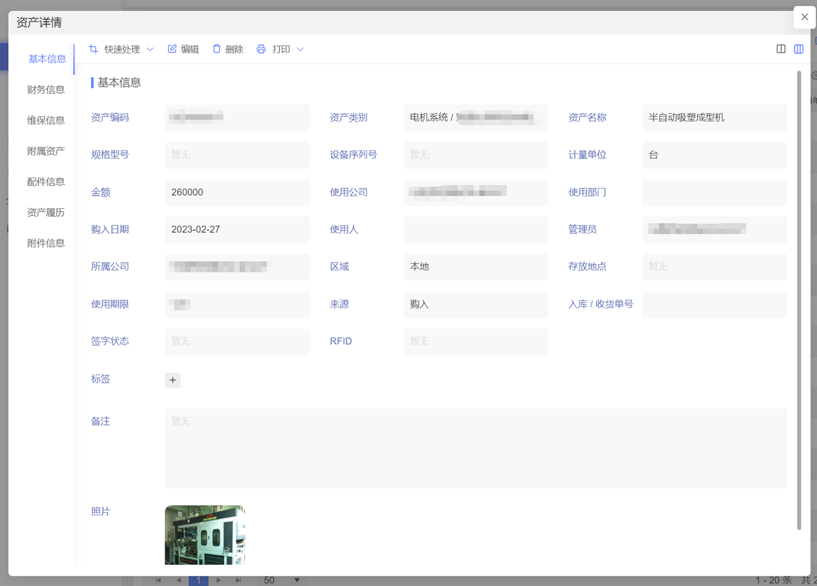The width and height of the screenshot is (817, 586).
Task: Click the 存放地点 field
Action: (x=714, y=267)
